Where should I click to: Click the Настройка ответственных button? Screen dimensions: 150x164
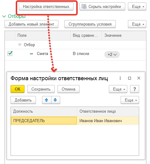46,6
